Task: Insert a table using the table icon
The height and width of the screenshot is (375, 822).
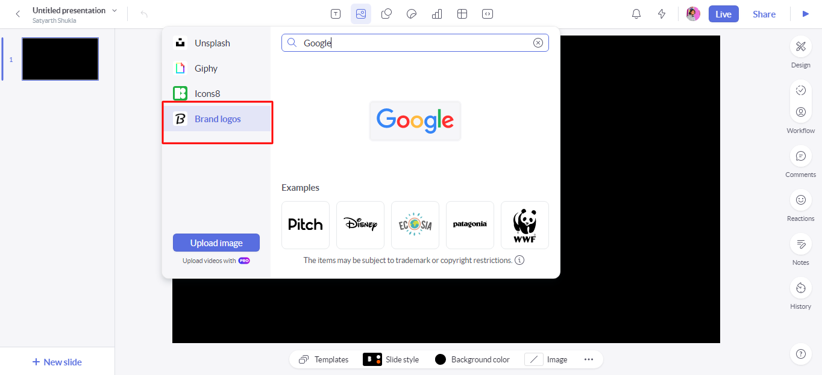Action: [x=462, y=14]
